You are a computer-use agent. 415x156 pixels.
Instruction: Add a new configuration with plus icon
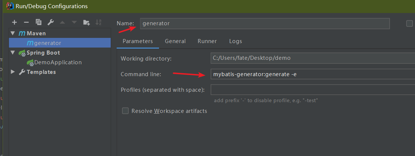(14, 23)
